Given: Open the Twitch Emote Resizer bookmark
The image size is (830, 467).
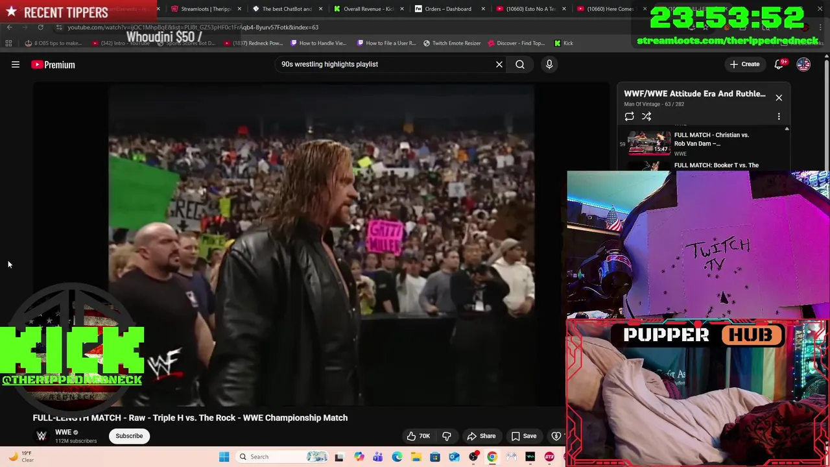Looking at the screenshot, I should point(452,43).
